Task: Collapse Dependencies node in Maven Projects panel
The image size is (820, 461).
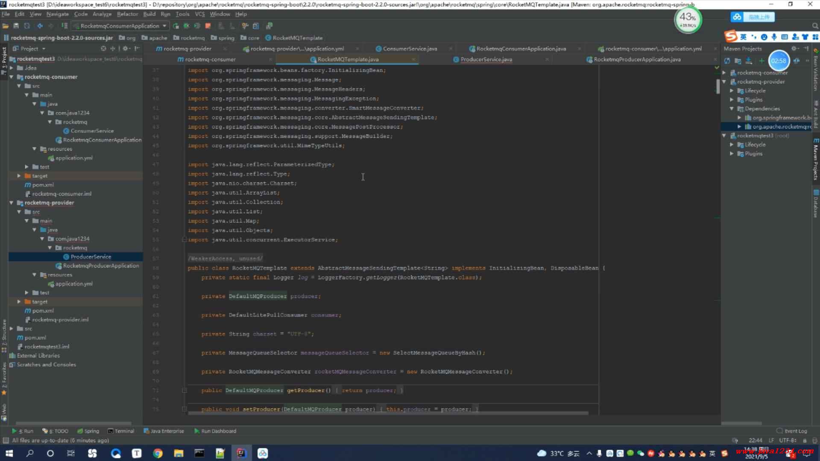Action: 732,109
